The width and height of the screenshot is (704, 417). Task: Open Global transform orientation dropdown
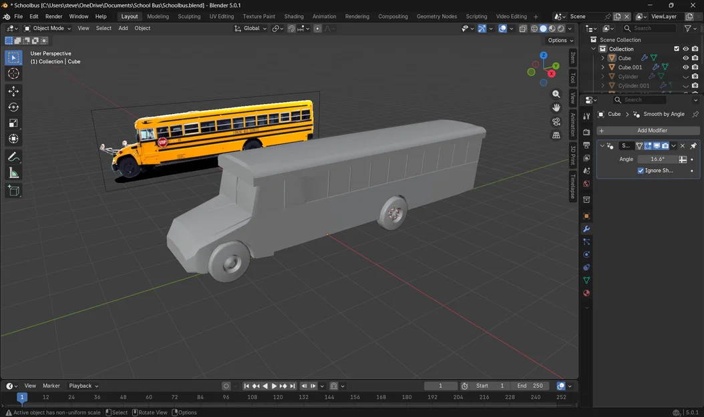pos(250,28)
